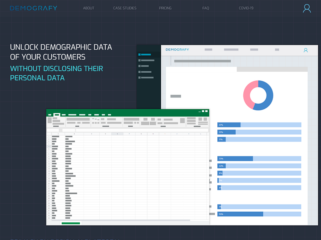Click the small DEMOGRAFY logo inside dashboard mockup

[x=177, y=50]
